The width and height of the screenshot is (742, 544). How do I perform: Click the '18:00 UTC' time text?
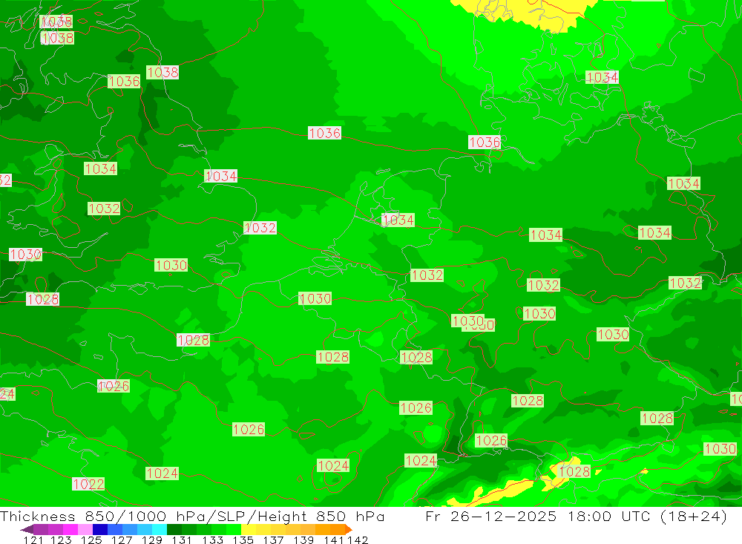coord(609,516)
